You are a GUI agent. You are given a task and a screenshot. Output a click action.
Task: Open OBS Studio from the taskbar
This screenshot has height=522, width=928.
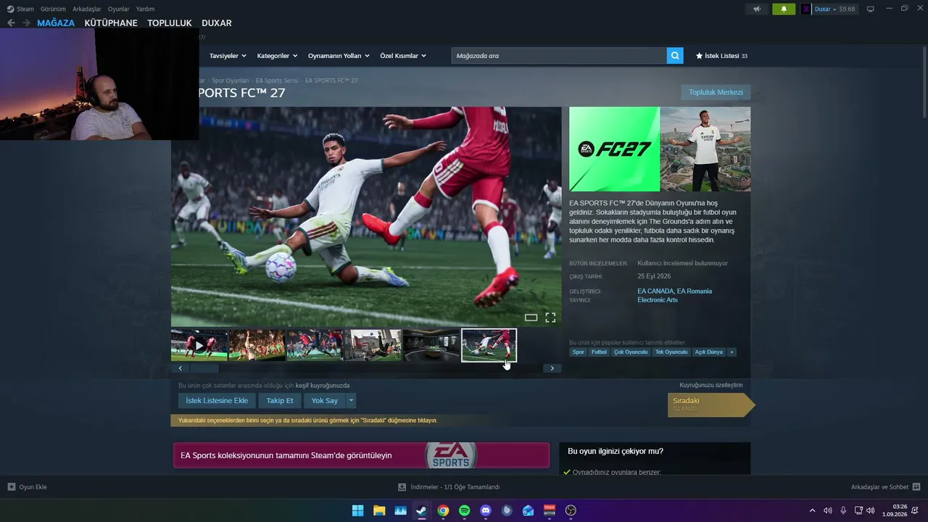(x=571, y=510)
